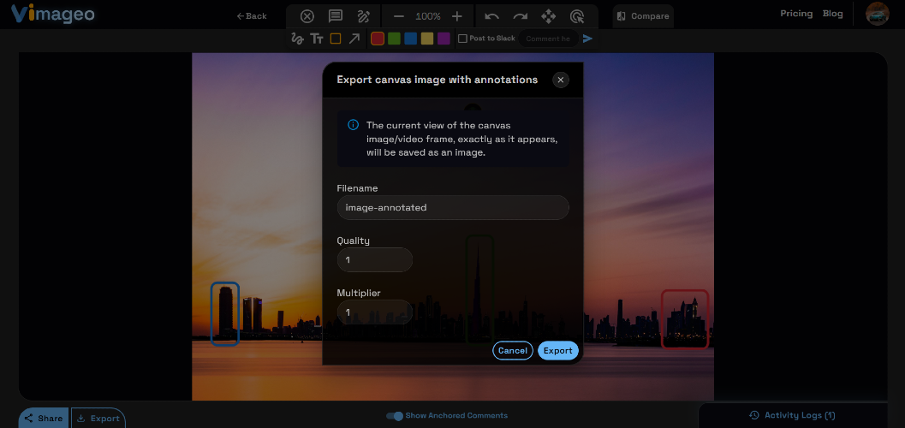Click the Export button in dialog
905x428 pixels.
pos(558,351)
